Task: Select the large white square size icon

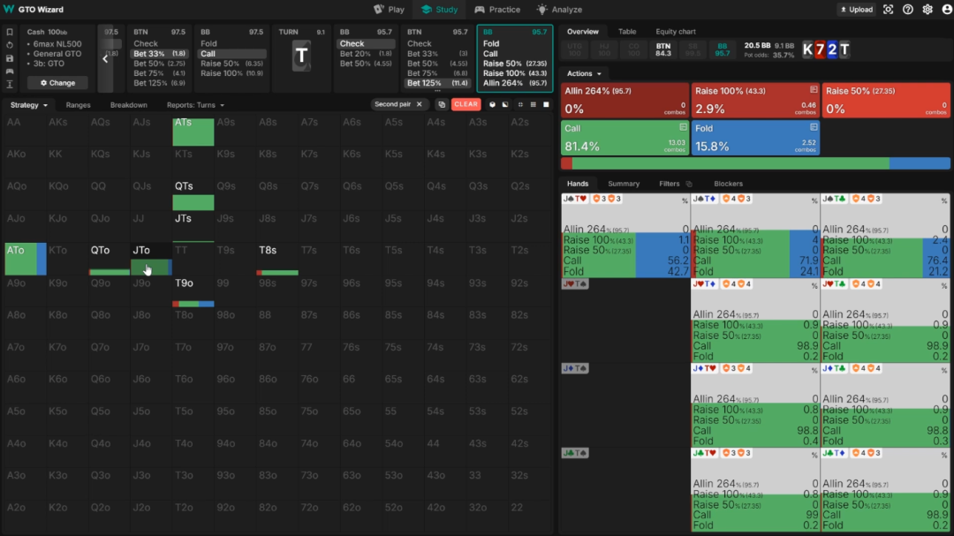Action: coord(546,105)
